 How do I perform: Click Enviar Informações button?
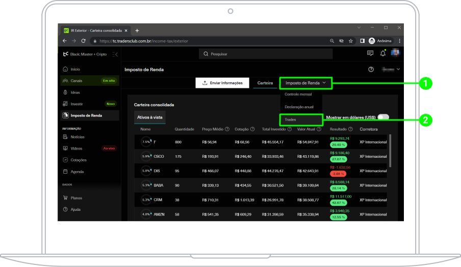click(222, 83)
